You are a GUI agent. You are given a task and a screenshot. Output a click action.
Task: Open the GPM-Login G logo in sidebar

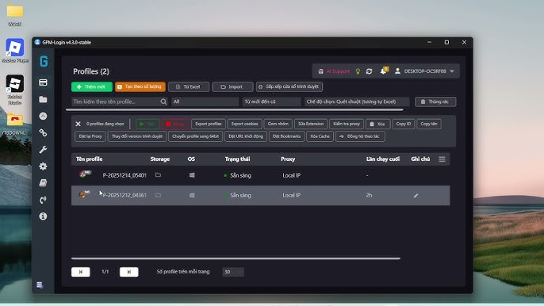click(x=44, y=61)
